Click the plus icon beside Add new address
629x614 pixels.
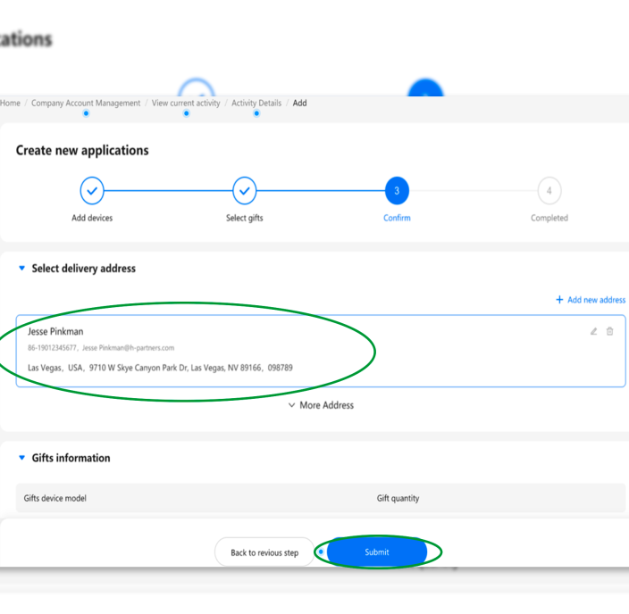(x=559, y=300)
